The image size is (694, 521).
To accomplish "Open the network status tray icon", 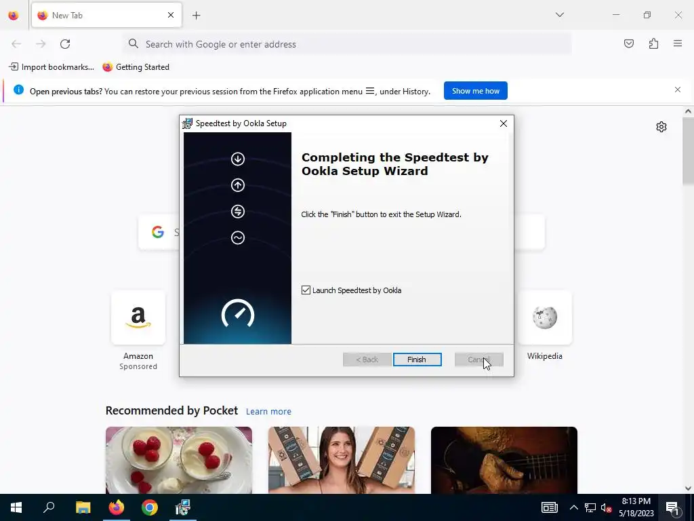I will [x=590, y=507].
